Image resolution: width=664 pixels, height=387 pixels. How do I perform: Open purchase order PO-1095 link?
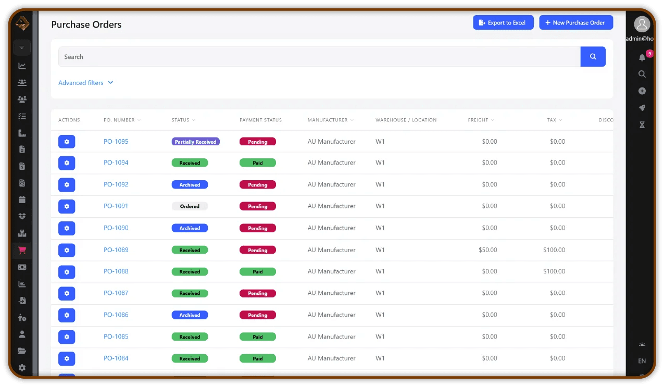(116, 142)
